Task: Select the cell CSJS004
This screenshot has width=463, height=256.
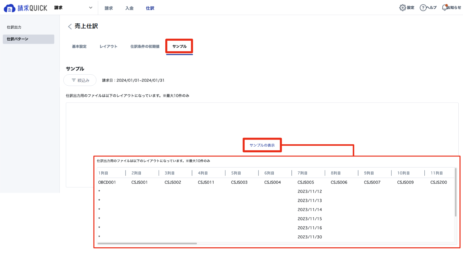Action: [x=272, y=182]
